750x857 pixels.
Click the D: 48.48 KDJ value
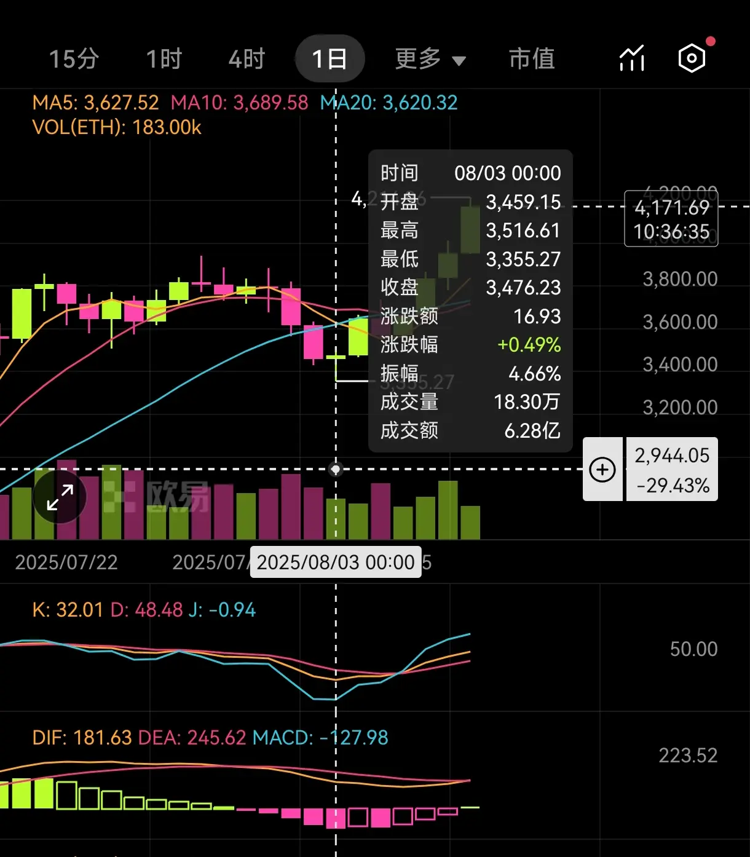[x=147, y=610]
